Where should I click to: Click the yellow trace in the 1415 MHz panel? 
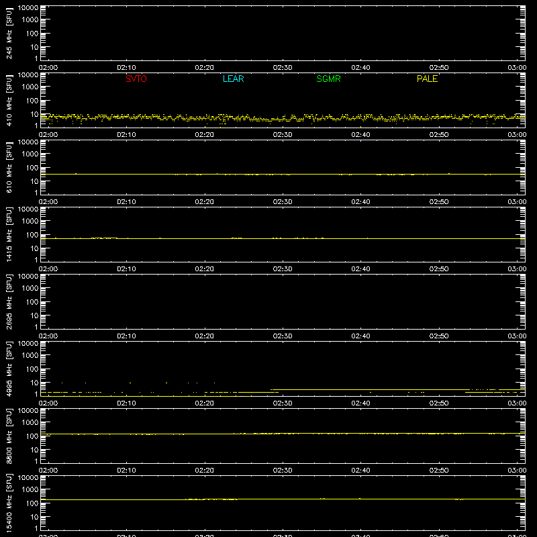pyautogui.click(x=283, y=238)
